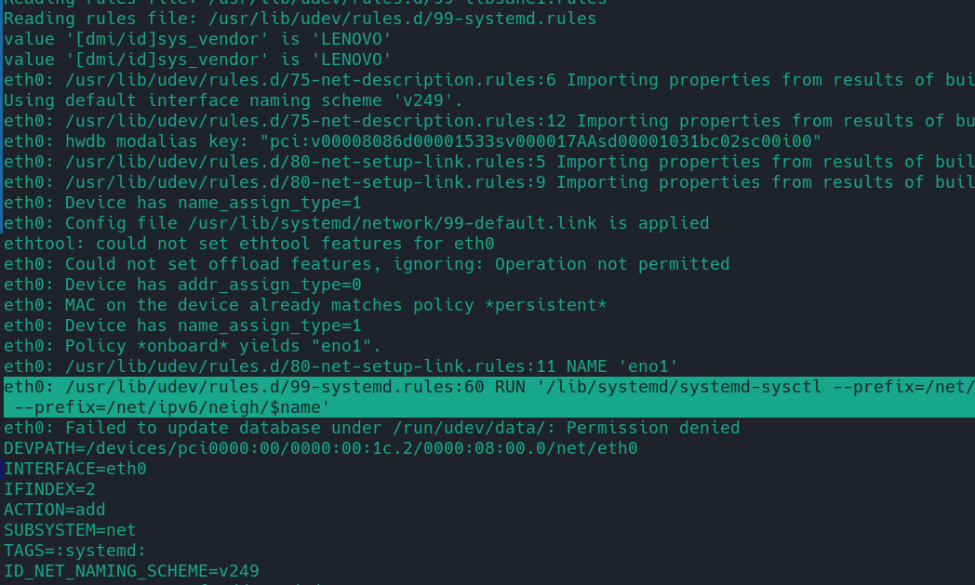The width and height of the screenshot is (975, 585).
Task: Click the DEVPATH output line
Action: 321,448
